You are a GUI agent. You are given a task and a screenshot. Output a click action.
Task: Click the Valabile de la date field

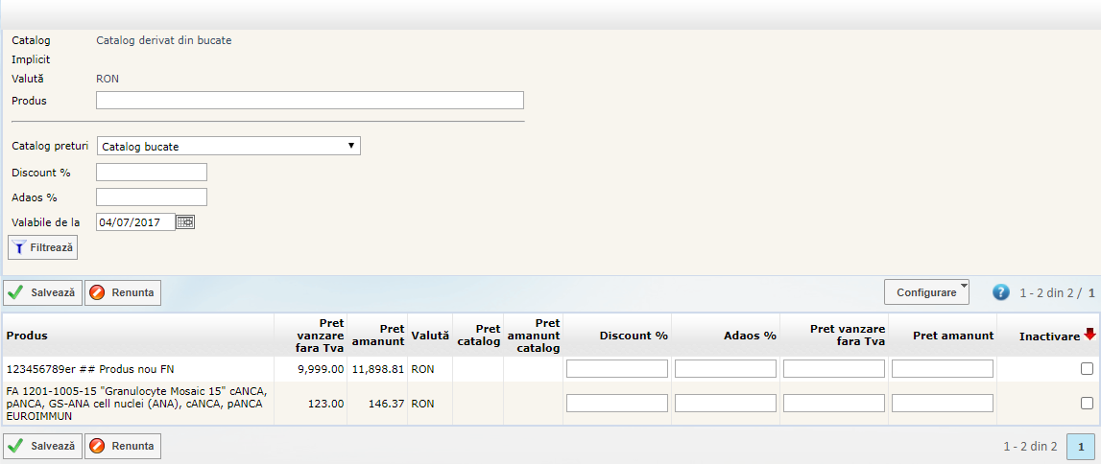(x=135, y=222)
